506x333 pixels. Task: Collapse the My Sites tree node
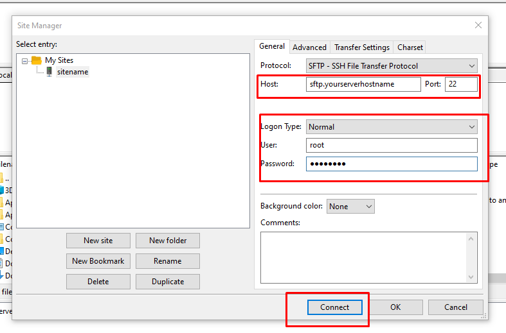click(25, 61)
